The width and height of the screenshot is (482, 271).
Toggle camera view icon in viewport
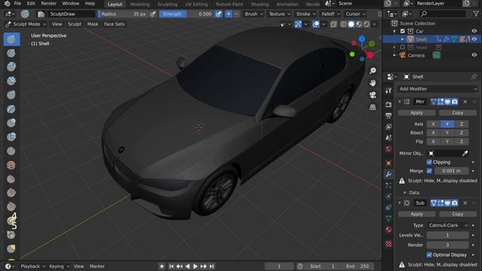click(373, 95)
